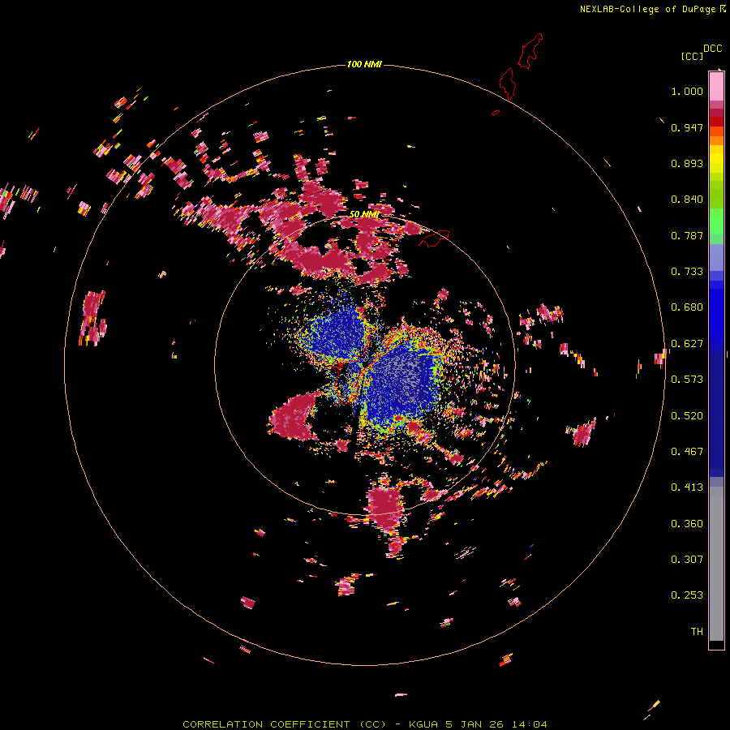This screenshot has width=730, height=730.
Task: Click the 0.573 scale value
Action: (x=687, y=380)
